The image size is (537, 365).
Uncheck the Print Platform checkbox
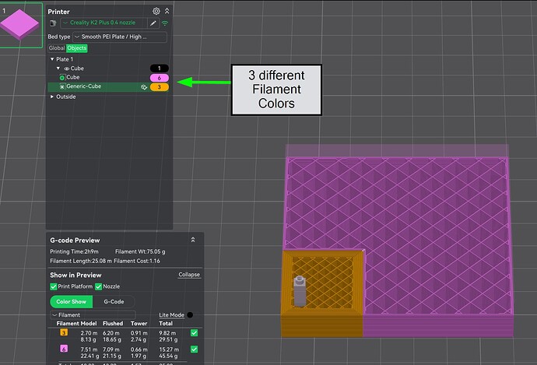54,286
